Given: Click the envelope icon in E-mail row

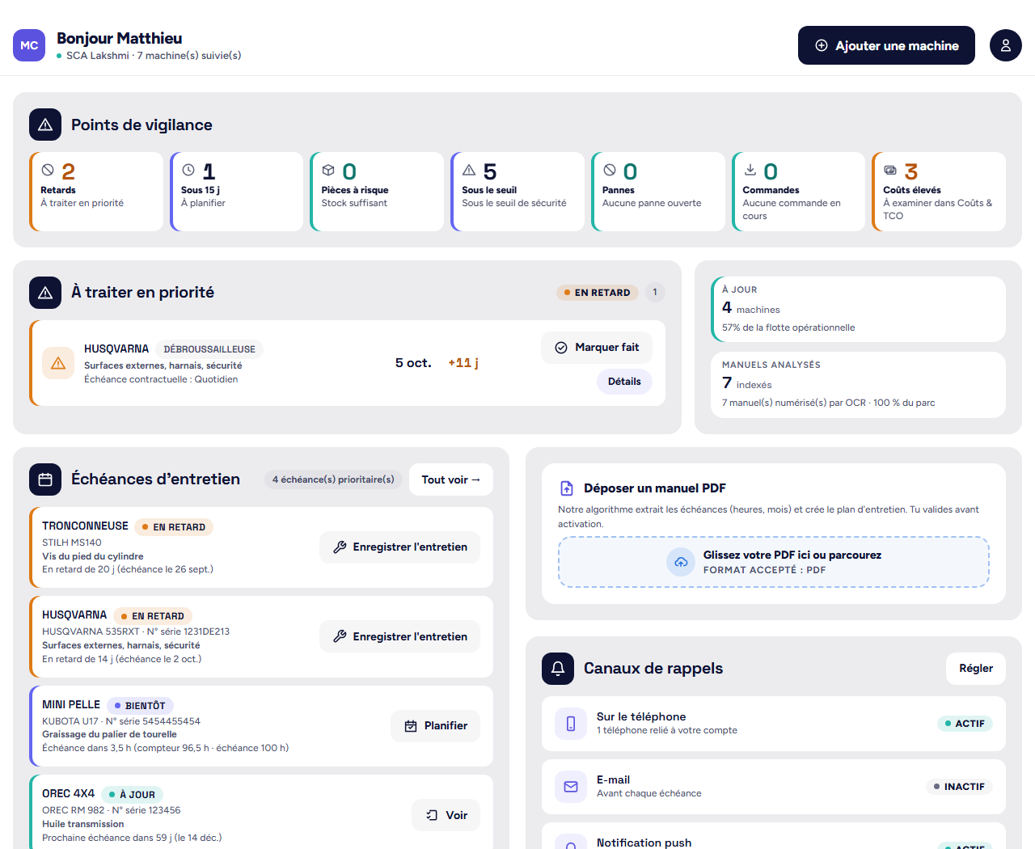Looking at the screenshot, I should tap(571, 787).
